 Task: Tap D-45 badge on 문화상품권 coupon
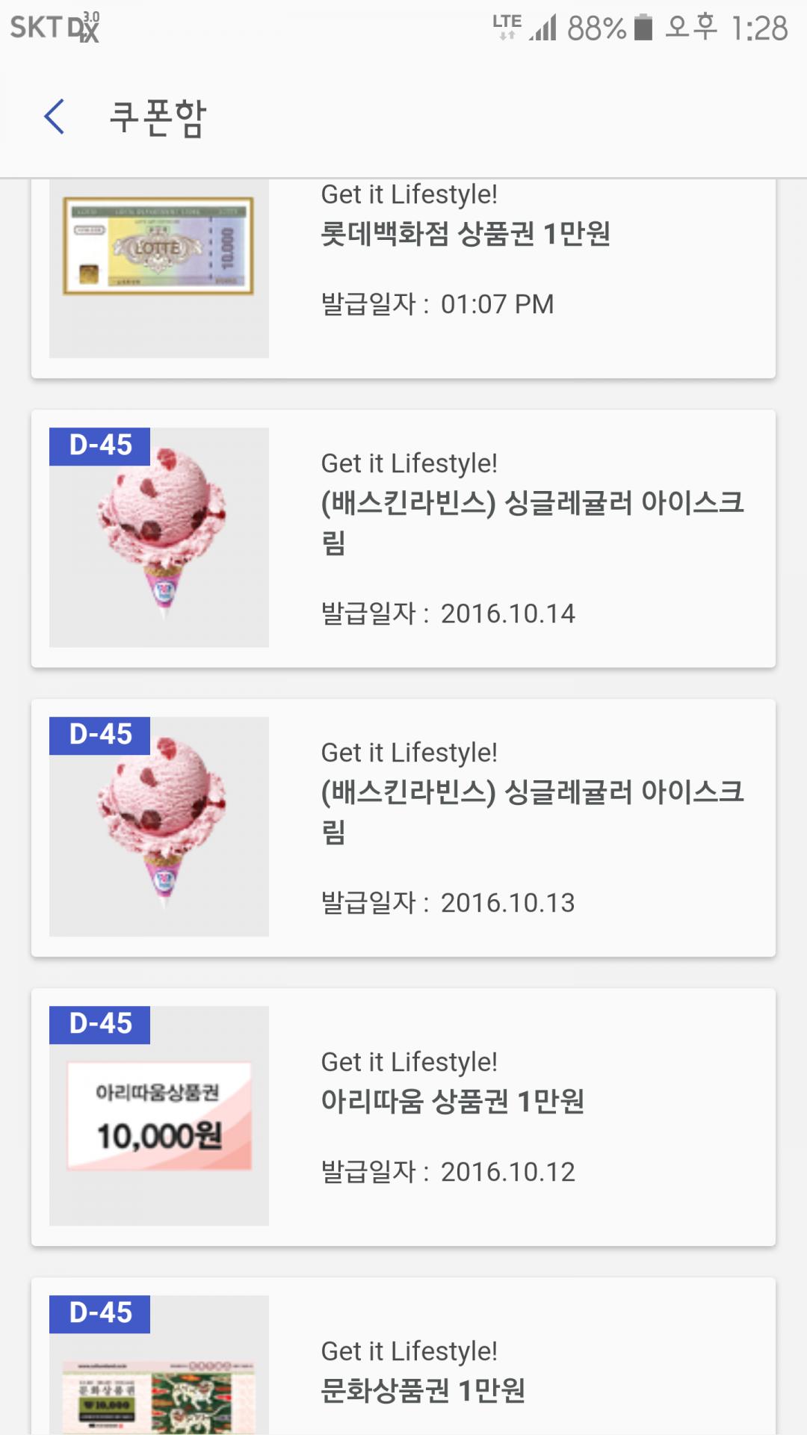[x=100, y=1314]
